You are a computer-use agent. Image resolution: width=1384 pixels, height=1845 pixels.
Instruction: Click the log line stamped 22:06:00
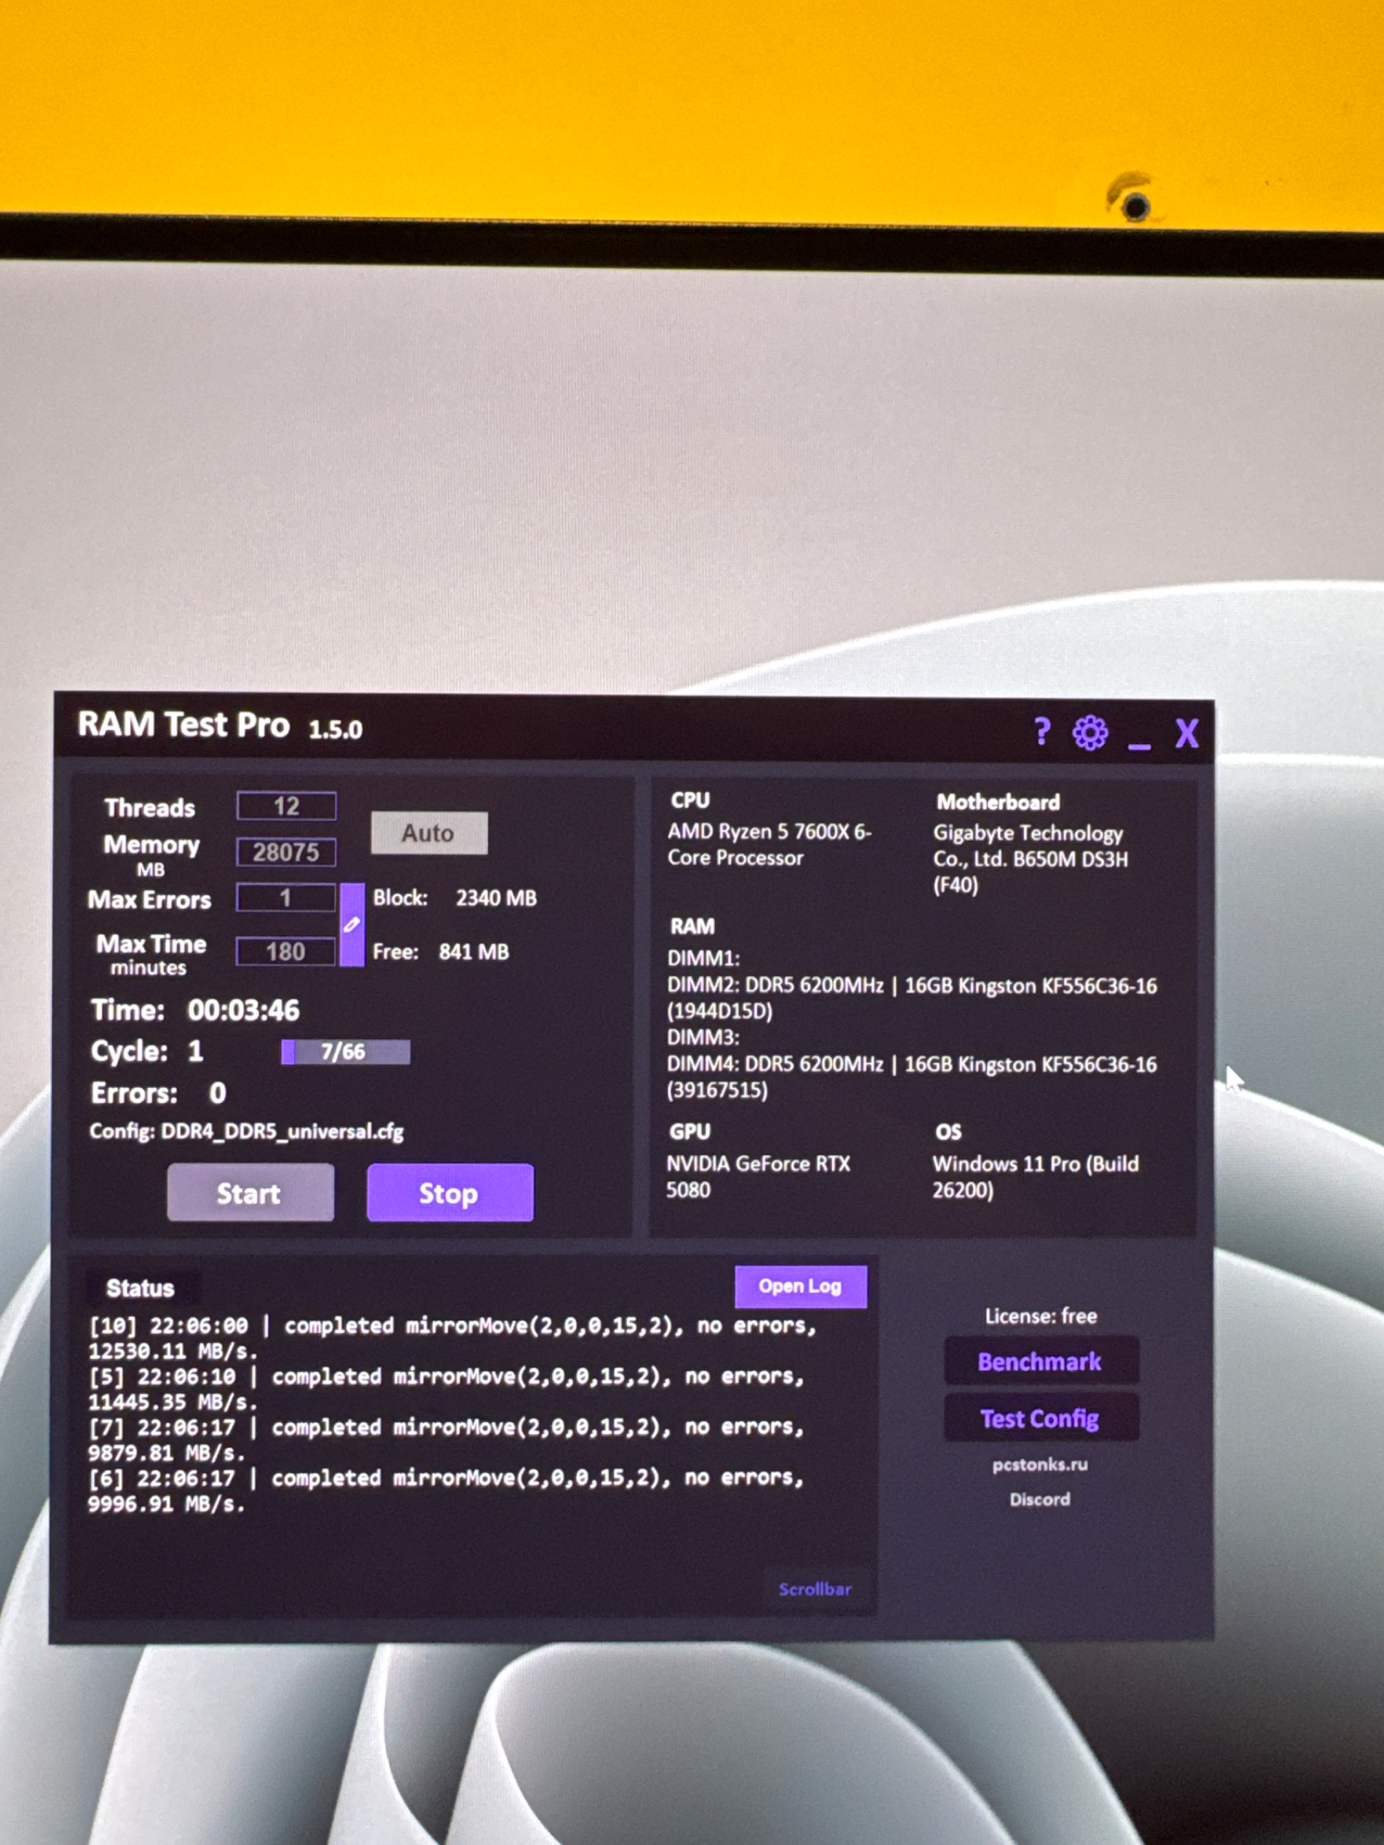[453, 1338]
